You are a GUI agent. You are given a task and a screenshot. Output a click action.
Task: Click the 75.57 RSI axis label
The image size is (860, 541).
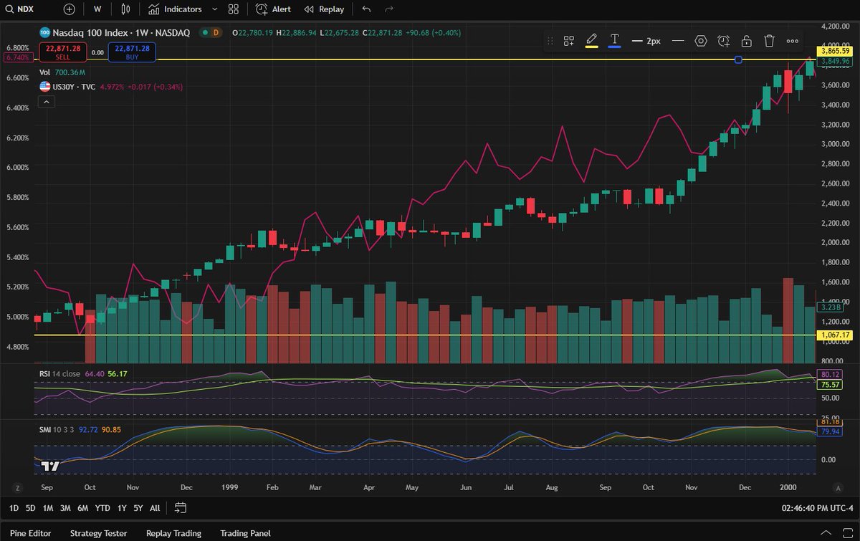click(829, 385)
